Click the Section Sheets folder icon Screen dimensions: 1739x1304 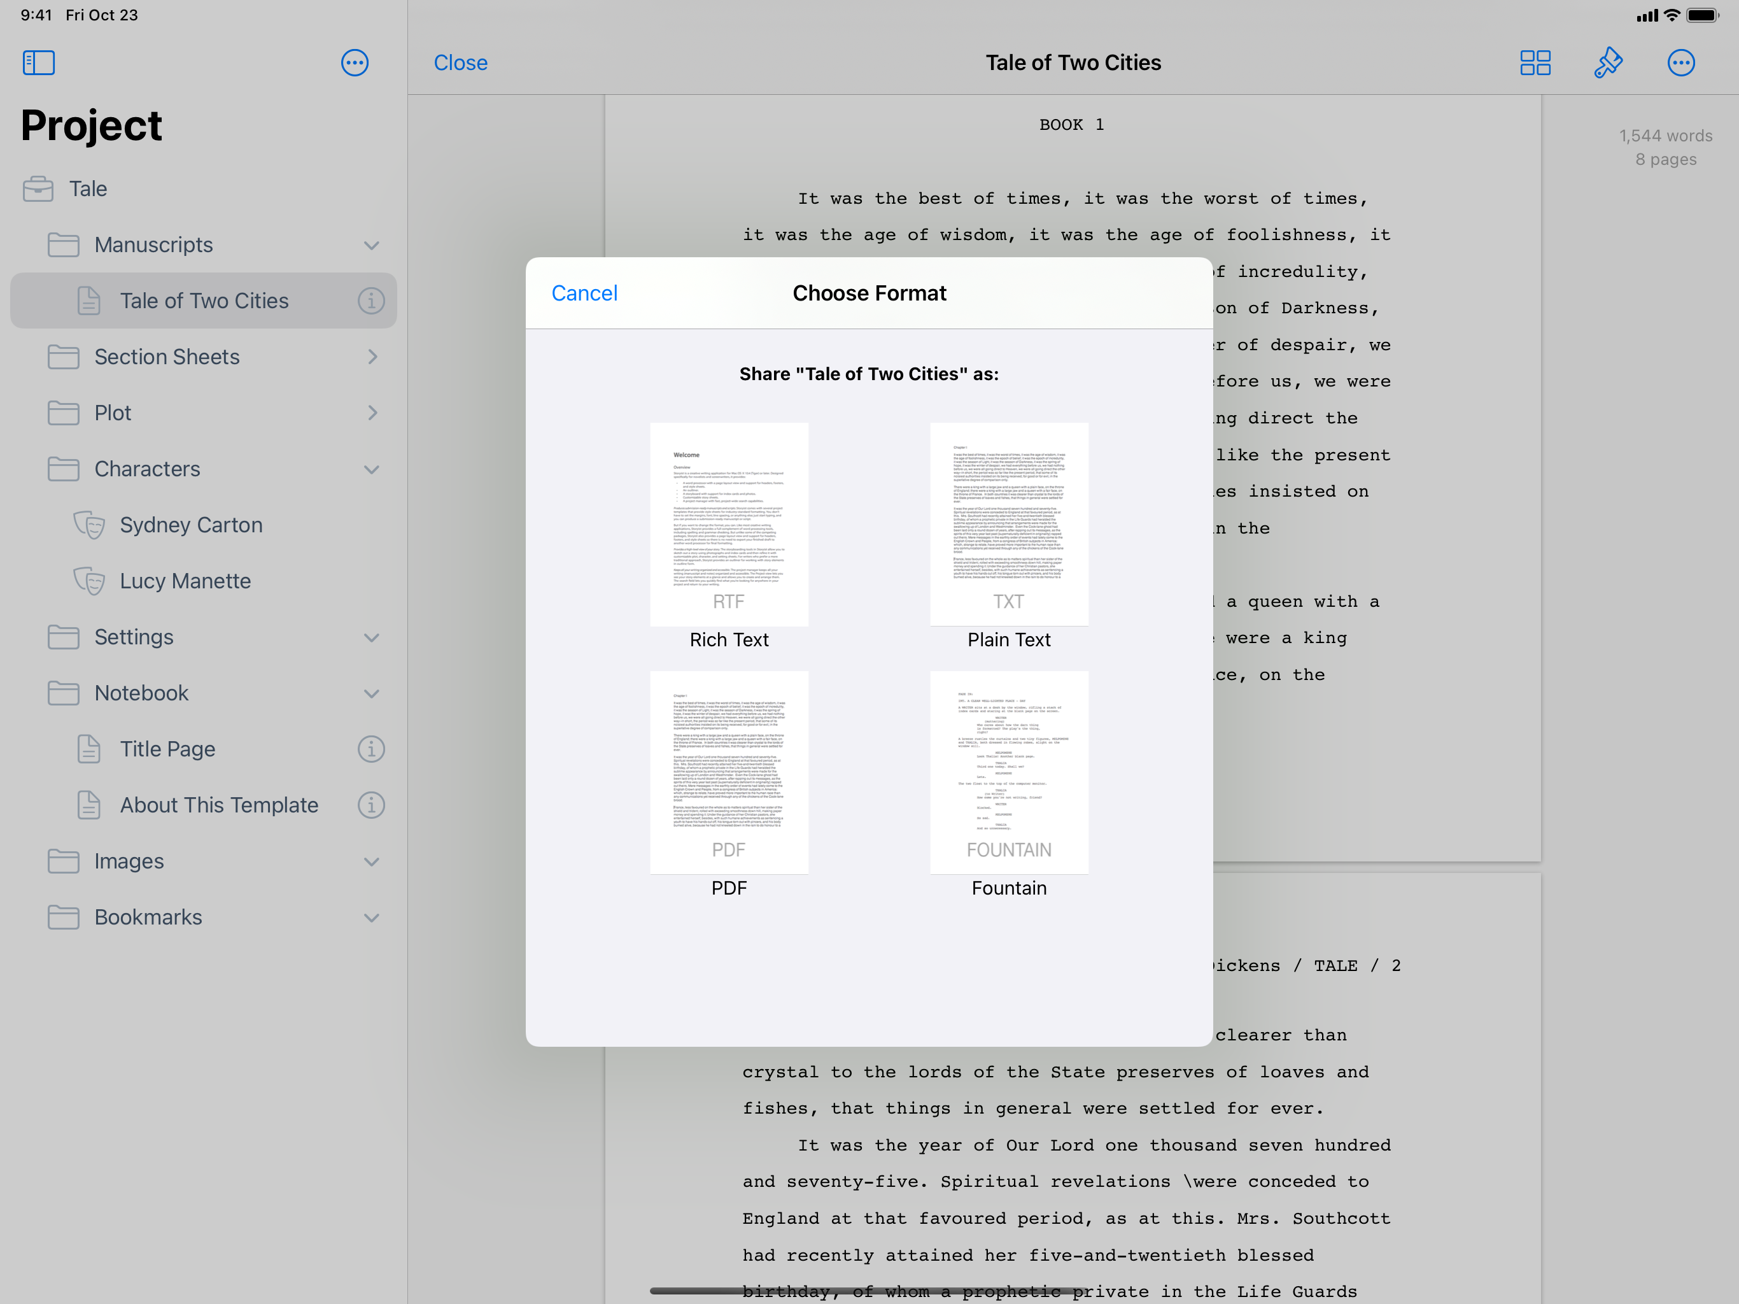[63, 357]
